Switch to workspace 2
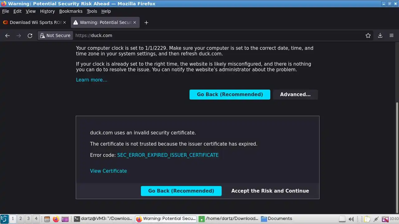Image resolution: width=399 pixels, height=224 pixels. pyautogui.click(x=21, y=219)
